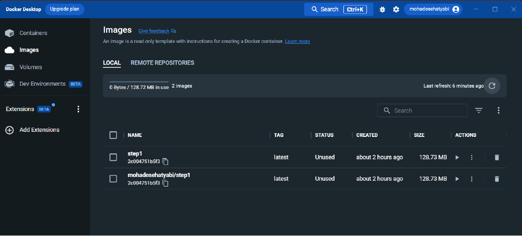Screen dimensions: 522x236
Task: Click the mohadesehatyabi account button
Action: point(433,9)
